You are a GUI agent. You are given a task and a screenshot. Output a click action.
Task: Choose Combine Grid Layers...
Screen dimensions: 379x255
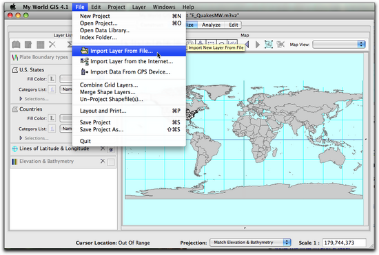(x=130, y=85)
